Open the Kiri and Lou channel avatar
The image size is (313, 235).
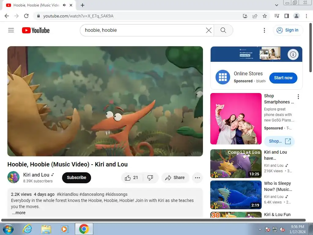coord(13,177)
